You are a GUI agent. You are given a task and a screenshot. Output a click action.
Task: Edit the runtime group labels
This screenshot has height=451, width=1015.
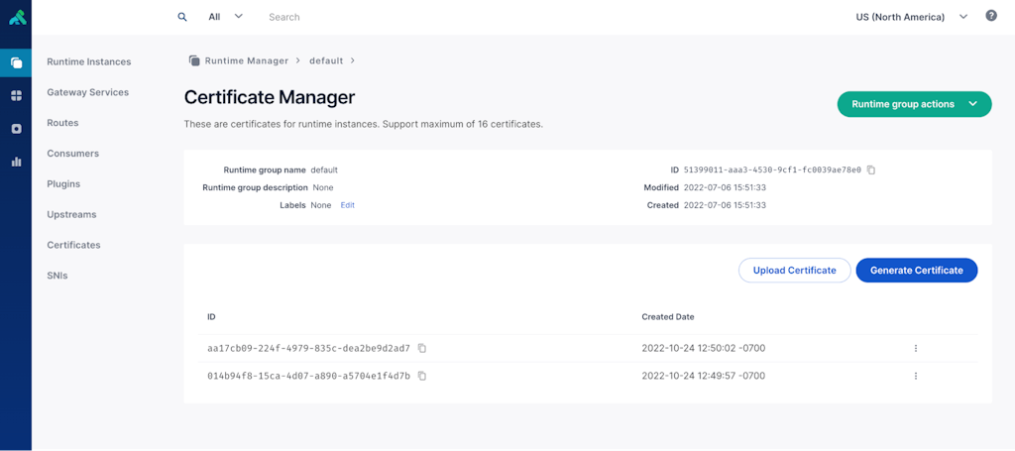click(x=347, y=205)
